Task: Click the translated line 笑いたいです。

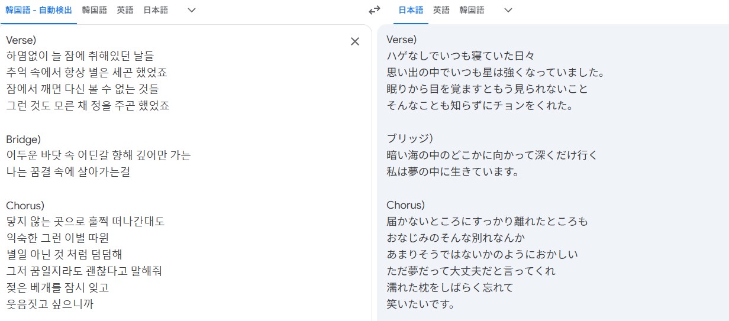Action: pos(420,304)
